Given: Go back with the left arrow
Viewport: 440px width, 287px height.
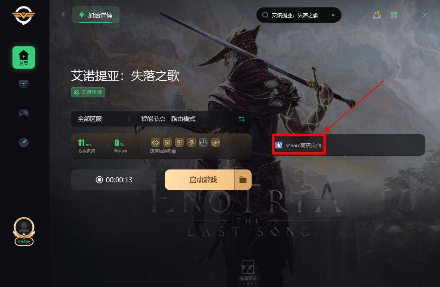Looking at the screenshot, I should click(63, 15).
